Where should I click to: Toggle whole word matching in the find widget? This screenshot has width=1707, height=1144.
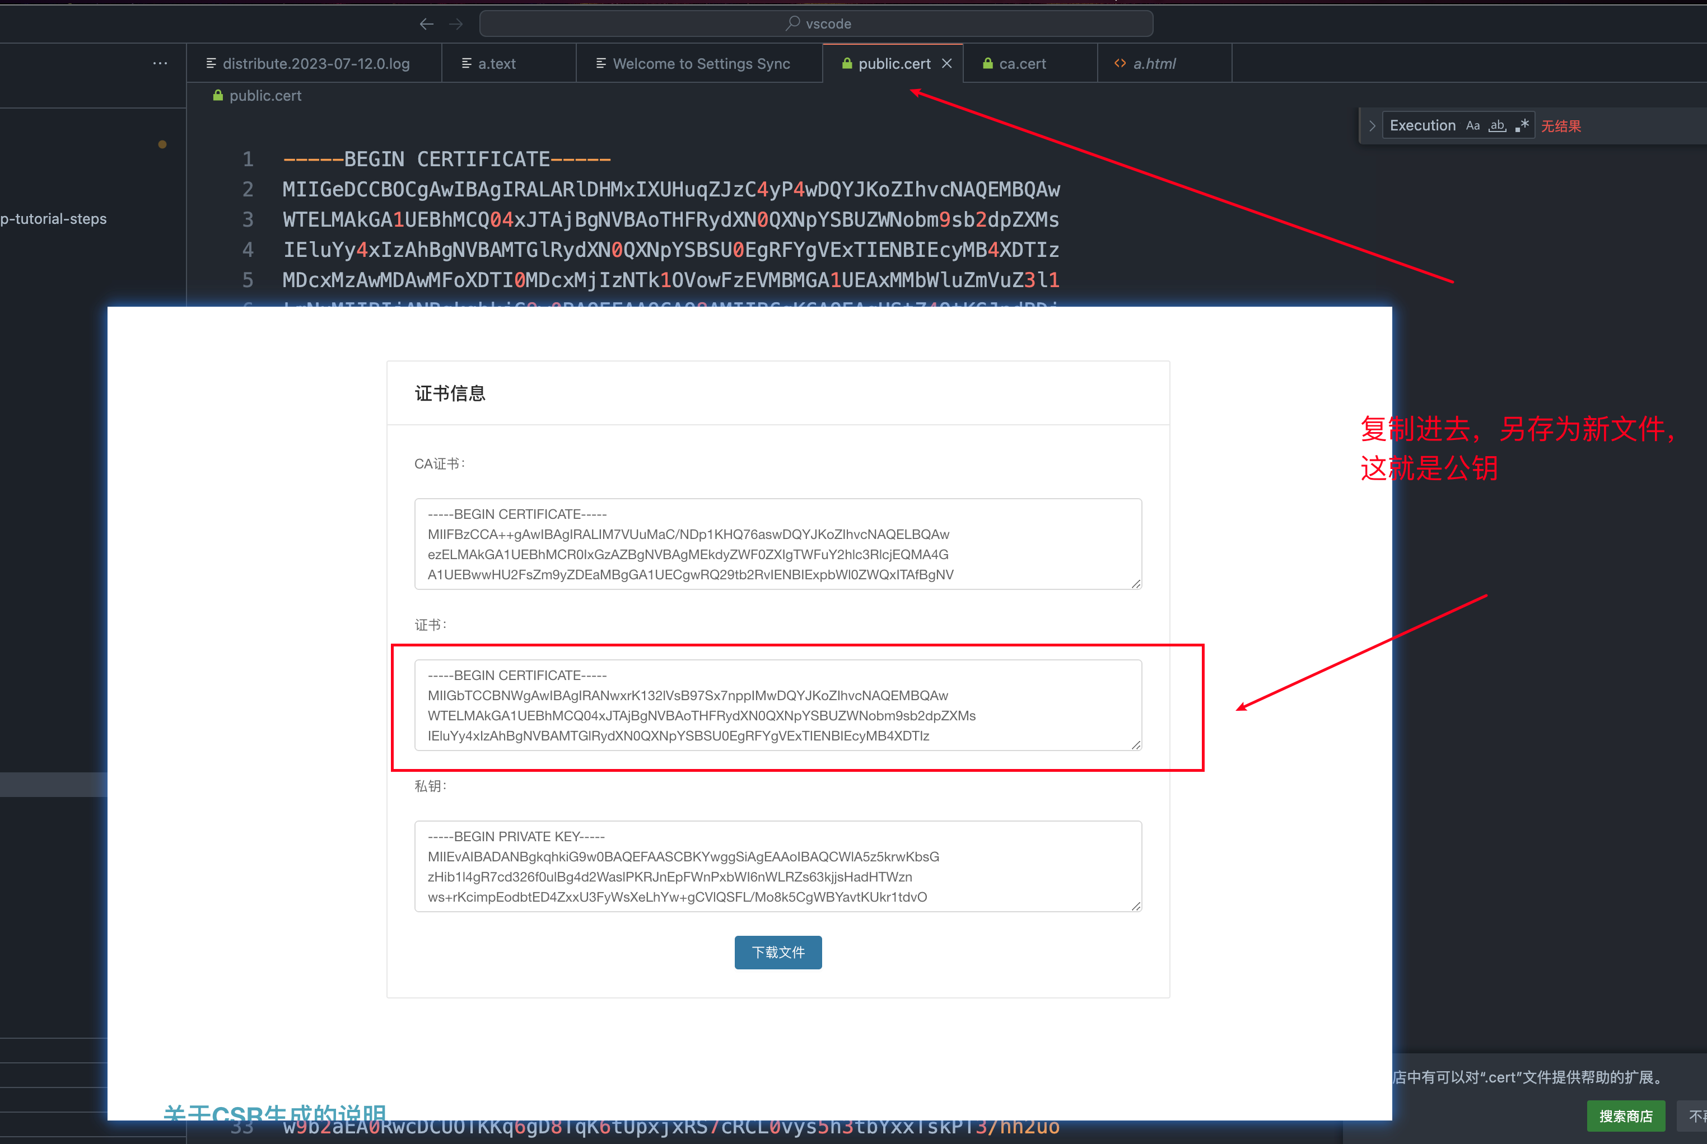1497,125
